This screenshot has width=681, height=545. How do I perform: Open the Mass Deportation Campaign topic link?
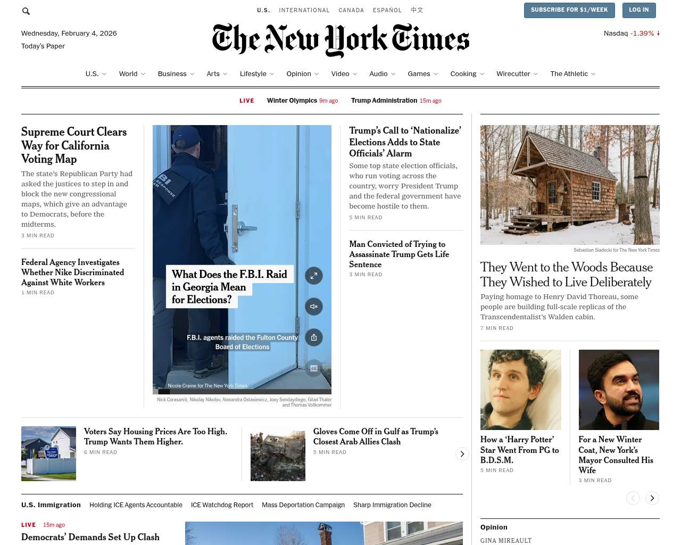coord(303,505)
